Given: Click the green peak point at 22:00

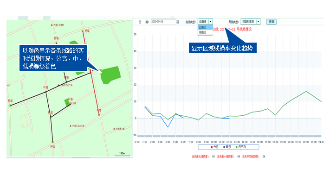Looking at the screenshot, I should (x=306, y=91).
